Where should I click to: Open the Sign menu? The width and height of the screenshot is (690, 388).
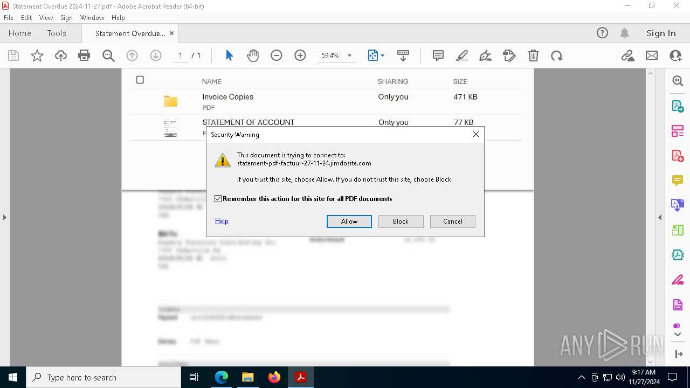click(66, 18)
